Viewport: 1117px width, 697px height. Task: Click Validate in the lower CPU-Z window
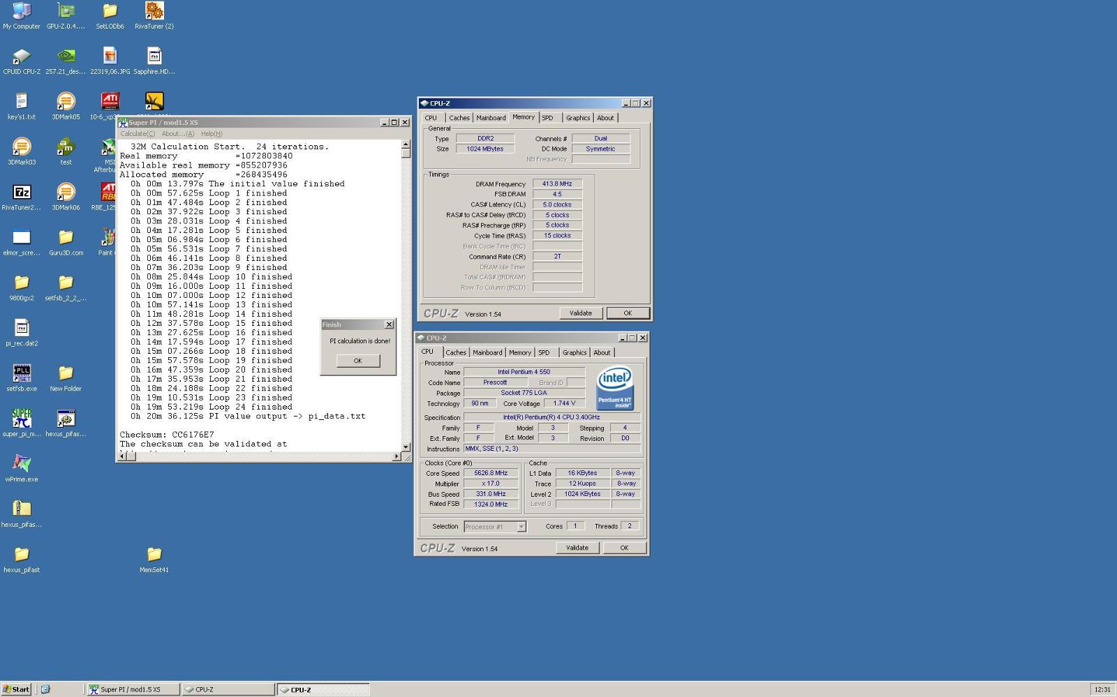(x=577, y=548)
